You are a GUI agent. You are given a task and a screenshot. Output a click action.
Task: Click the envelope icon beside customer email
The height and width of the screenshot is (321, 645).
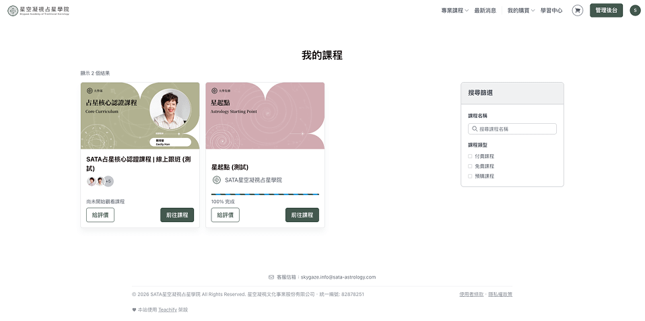click(271, 277)
